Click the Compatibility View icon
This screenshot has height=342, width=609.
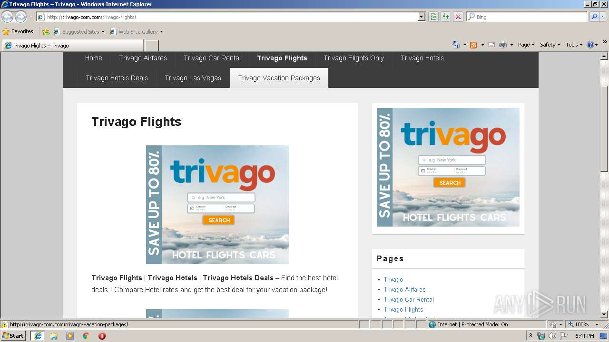tap(433, 17)
